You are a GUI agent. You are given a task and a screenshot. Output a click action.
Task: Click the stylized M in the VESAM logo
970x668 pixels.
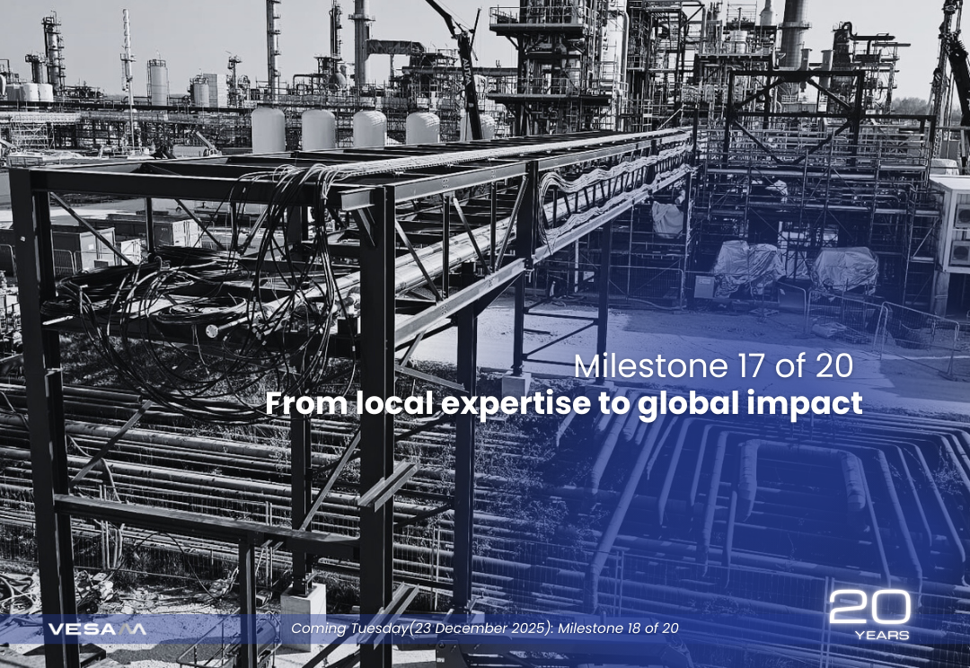(x=132, y=629)
